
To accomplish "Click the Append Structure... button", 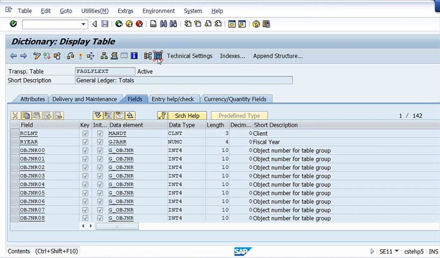I will pos(278,56).
